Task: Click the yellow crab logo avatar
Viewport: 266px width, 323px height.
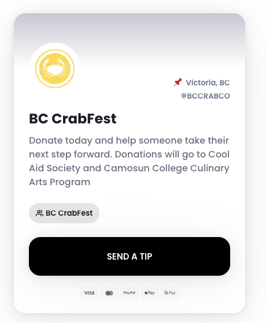Action: click(x=55, y=69)
